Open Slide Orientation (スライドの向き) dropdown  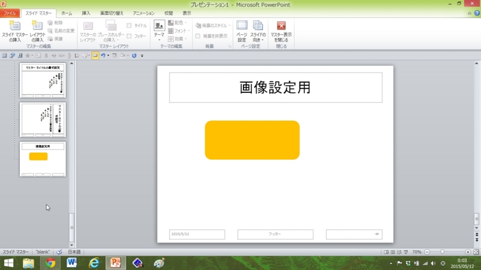(x=258, y=31)
